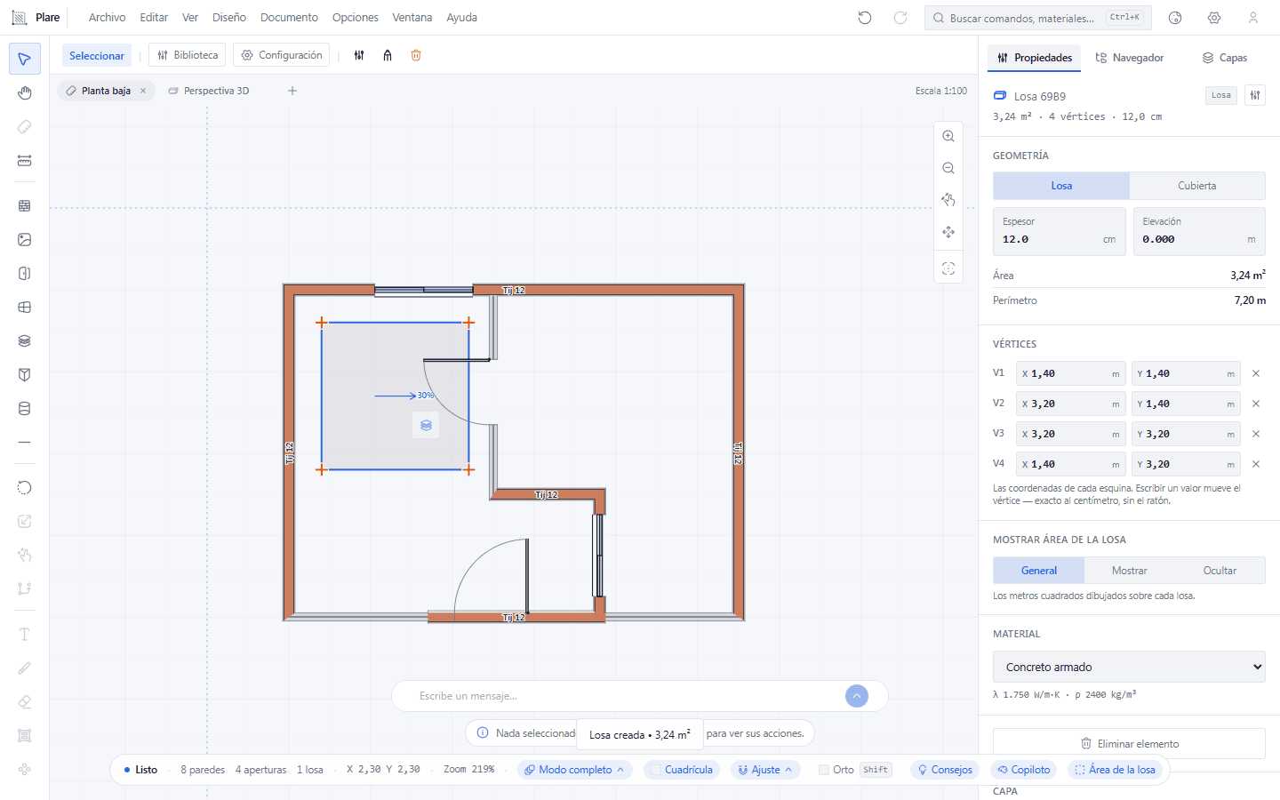
Task: Open the Concreto armado material dropdown
Action: point(1129,667)
